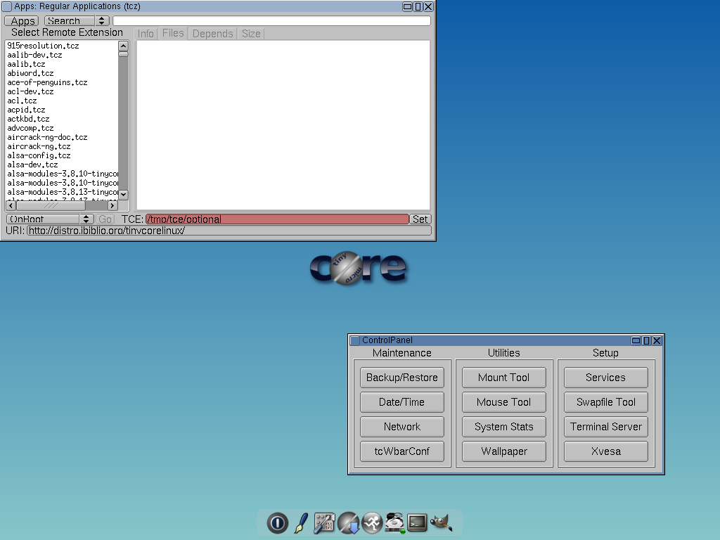Viewport: 720px width, 540px height.
Task: Select aircrack-ng.tcz extension
Action: 62,146
